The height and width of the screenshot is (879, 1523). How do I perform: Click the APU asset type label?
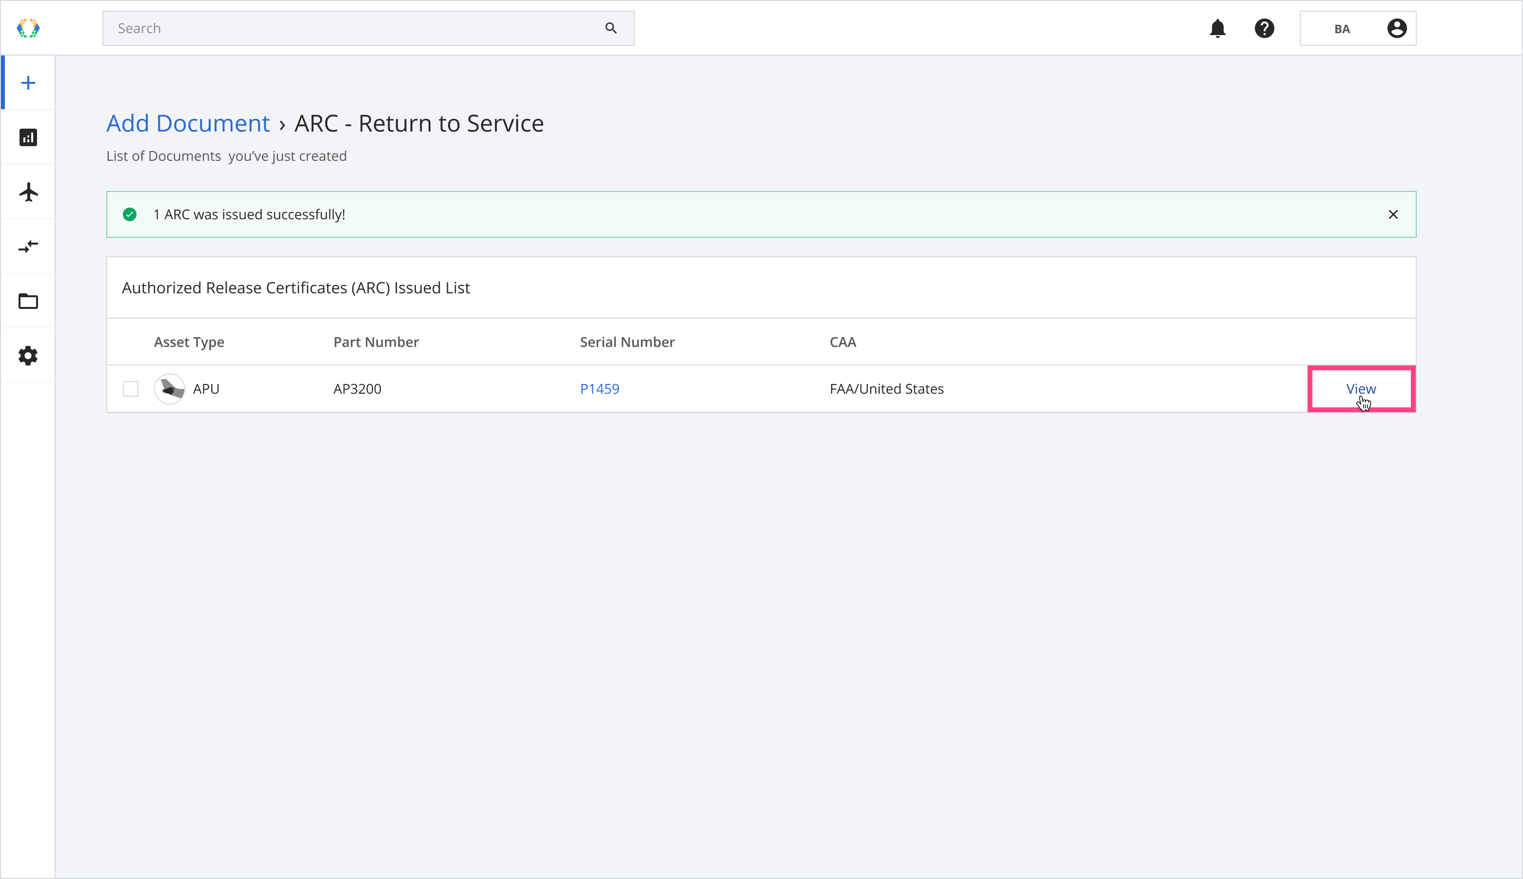pos(206,389)
